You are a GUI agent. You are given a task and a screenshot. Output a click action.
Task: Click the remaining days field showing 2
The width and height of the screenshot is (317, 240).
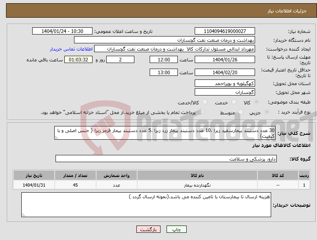point(120,60)
